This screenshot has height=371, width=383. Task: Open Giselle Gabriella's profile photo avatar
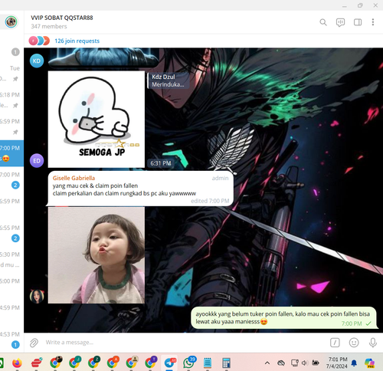(x=37, y=297)
